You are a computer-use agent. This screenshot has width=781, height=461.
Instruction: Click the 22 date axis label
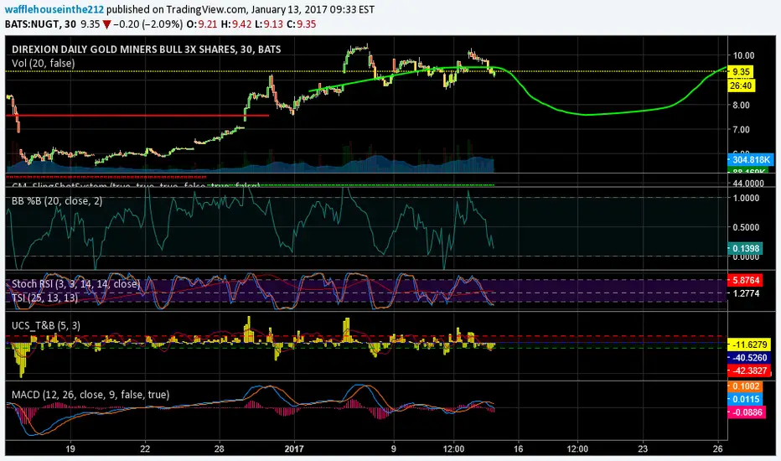pos(145,448)
